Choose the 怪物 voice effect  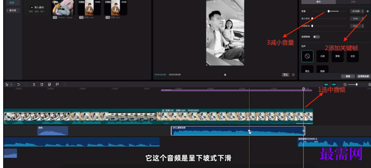(322, 69)
